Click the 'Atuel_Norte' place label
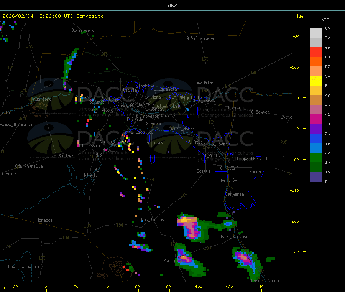 (182, 129)
